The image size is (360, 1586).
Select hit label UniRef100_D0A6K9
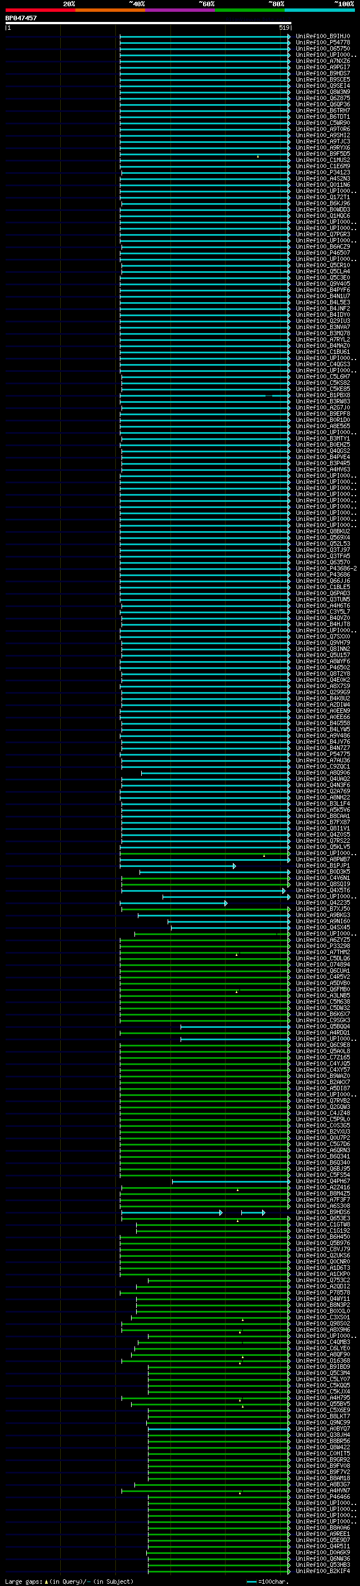pyautogui.click(x=322, y=1552)
